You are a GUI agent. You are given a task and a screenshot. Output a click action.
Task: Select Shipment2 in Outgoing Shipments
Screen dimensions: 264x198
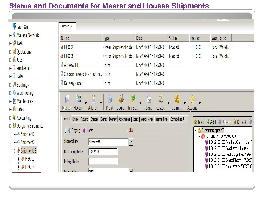[x=27, y=134]
